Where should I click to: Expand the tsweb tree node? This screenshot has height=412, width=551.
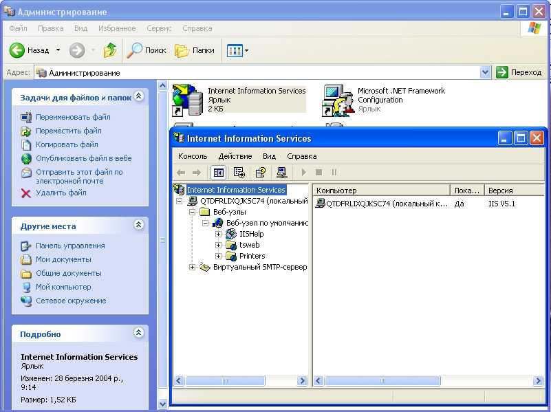218,245
